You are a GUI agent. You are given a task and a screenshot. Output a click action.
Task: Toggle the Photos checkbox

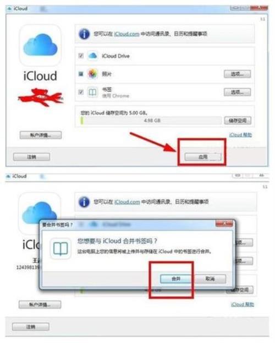(x=81, y=74)
